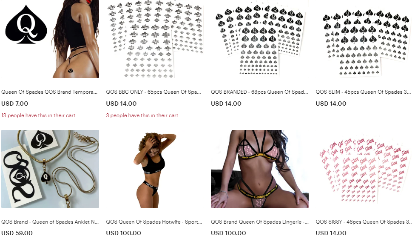This screenshot has width=412, height=236.
Task: Open the black sports set product photo
Action: (155, 169)
